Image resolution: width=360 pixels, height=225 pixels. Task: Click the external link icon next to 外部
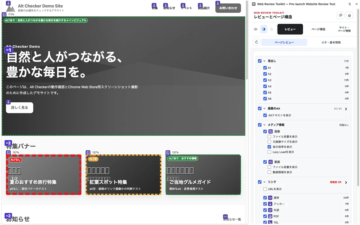(x=270, y=210)
